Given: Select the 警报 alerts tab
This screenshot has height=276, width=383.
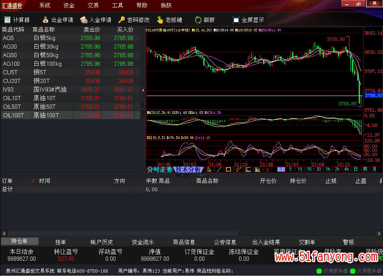Looking at the screenshot, I should click(348, 242).
